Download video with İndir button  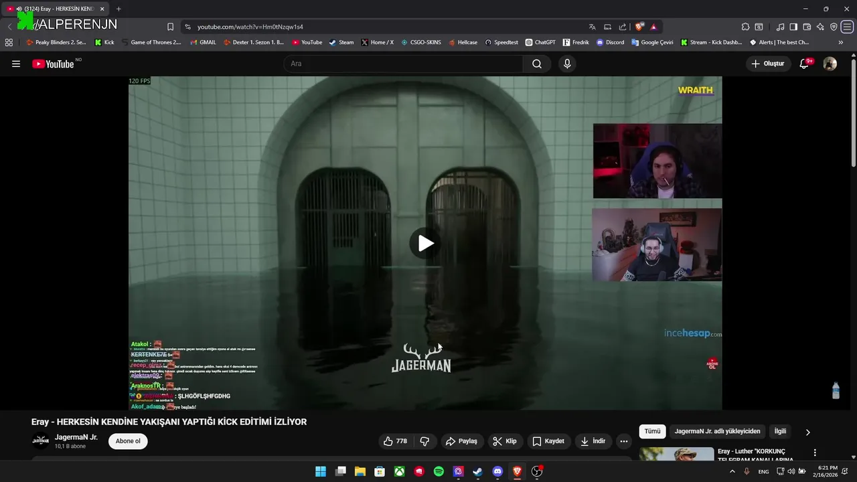pos(593,441)
